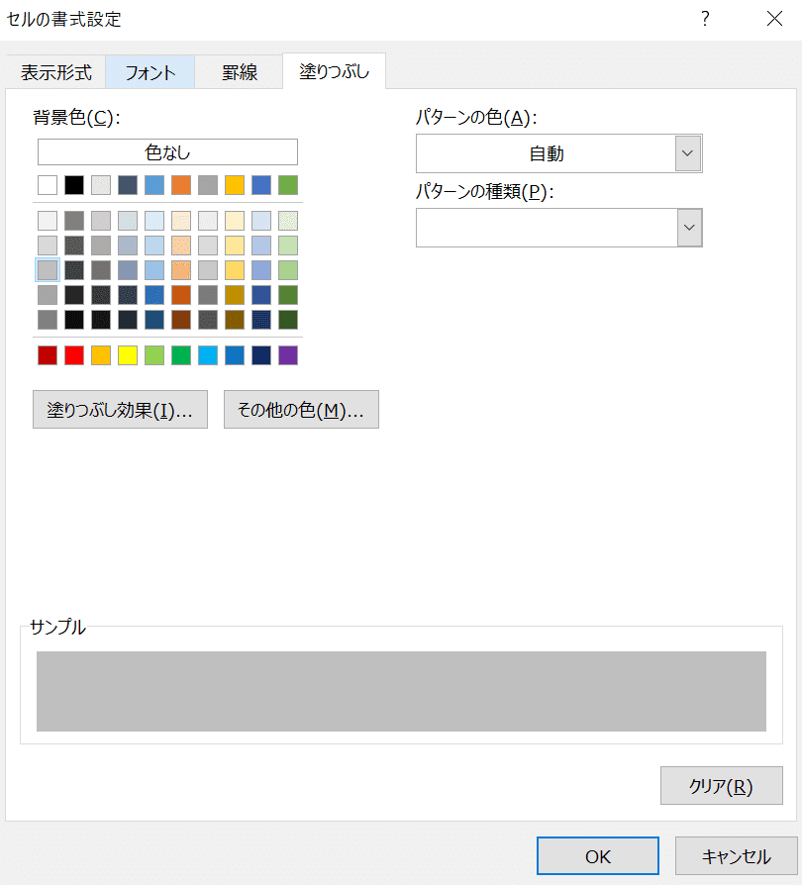Open the パターンの種類 dropdown
The height and width of the screenshot is (885, 802).
click(x=687, y=228)
